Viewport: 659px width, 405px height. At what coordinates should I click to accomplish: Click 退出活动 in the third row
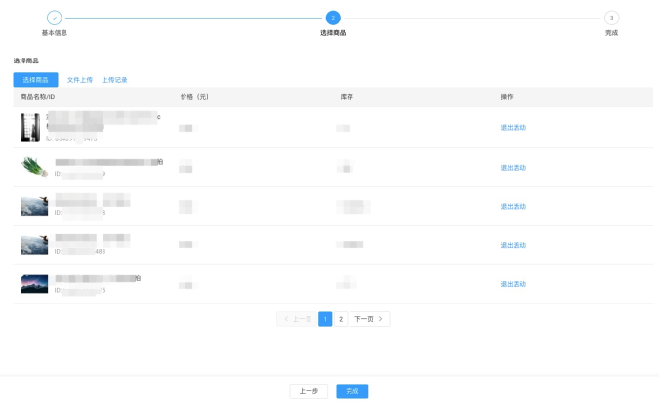(x=513, y=206)
